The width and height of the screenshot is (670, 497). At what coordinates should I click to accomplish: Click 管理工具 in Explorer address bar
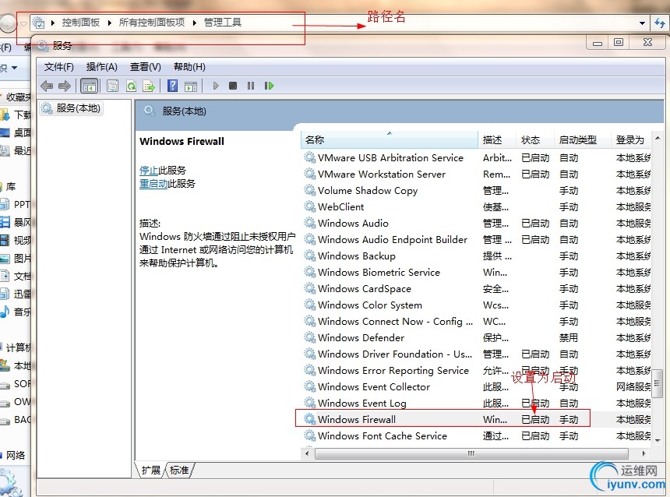(x=223, y=23)
